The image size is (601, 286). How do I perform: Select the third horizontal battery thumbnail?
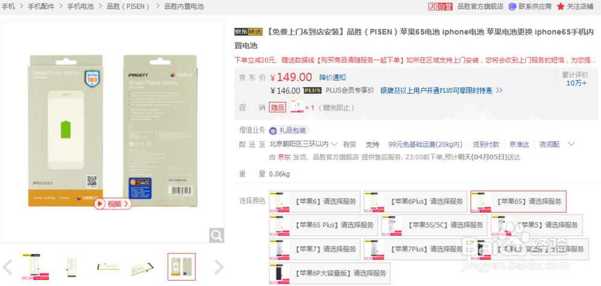(x=108, y=267)
